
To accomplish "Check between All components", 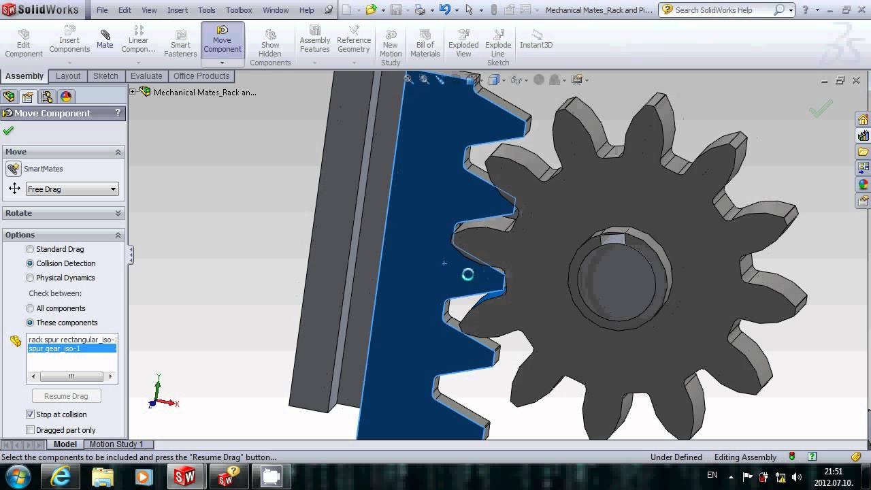I will 30,308.
